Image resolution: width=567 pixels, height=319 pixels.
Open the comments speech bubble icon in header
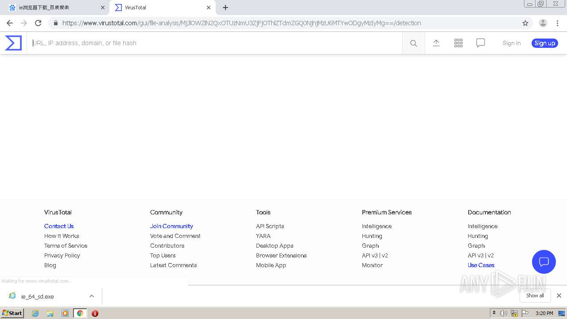point(481,43)
